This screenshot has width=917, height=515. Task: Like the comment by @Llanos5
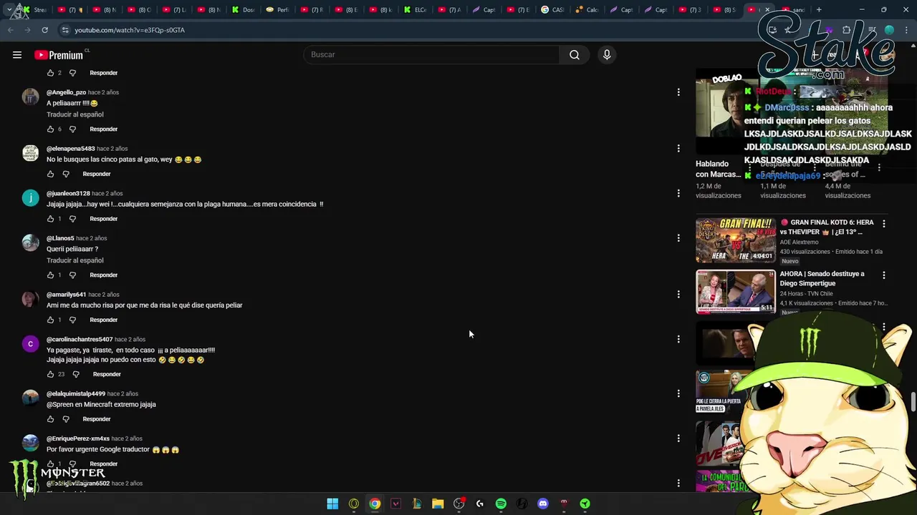pyautogui.click(x=50, y=275)
